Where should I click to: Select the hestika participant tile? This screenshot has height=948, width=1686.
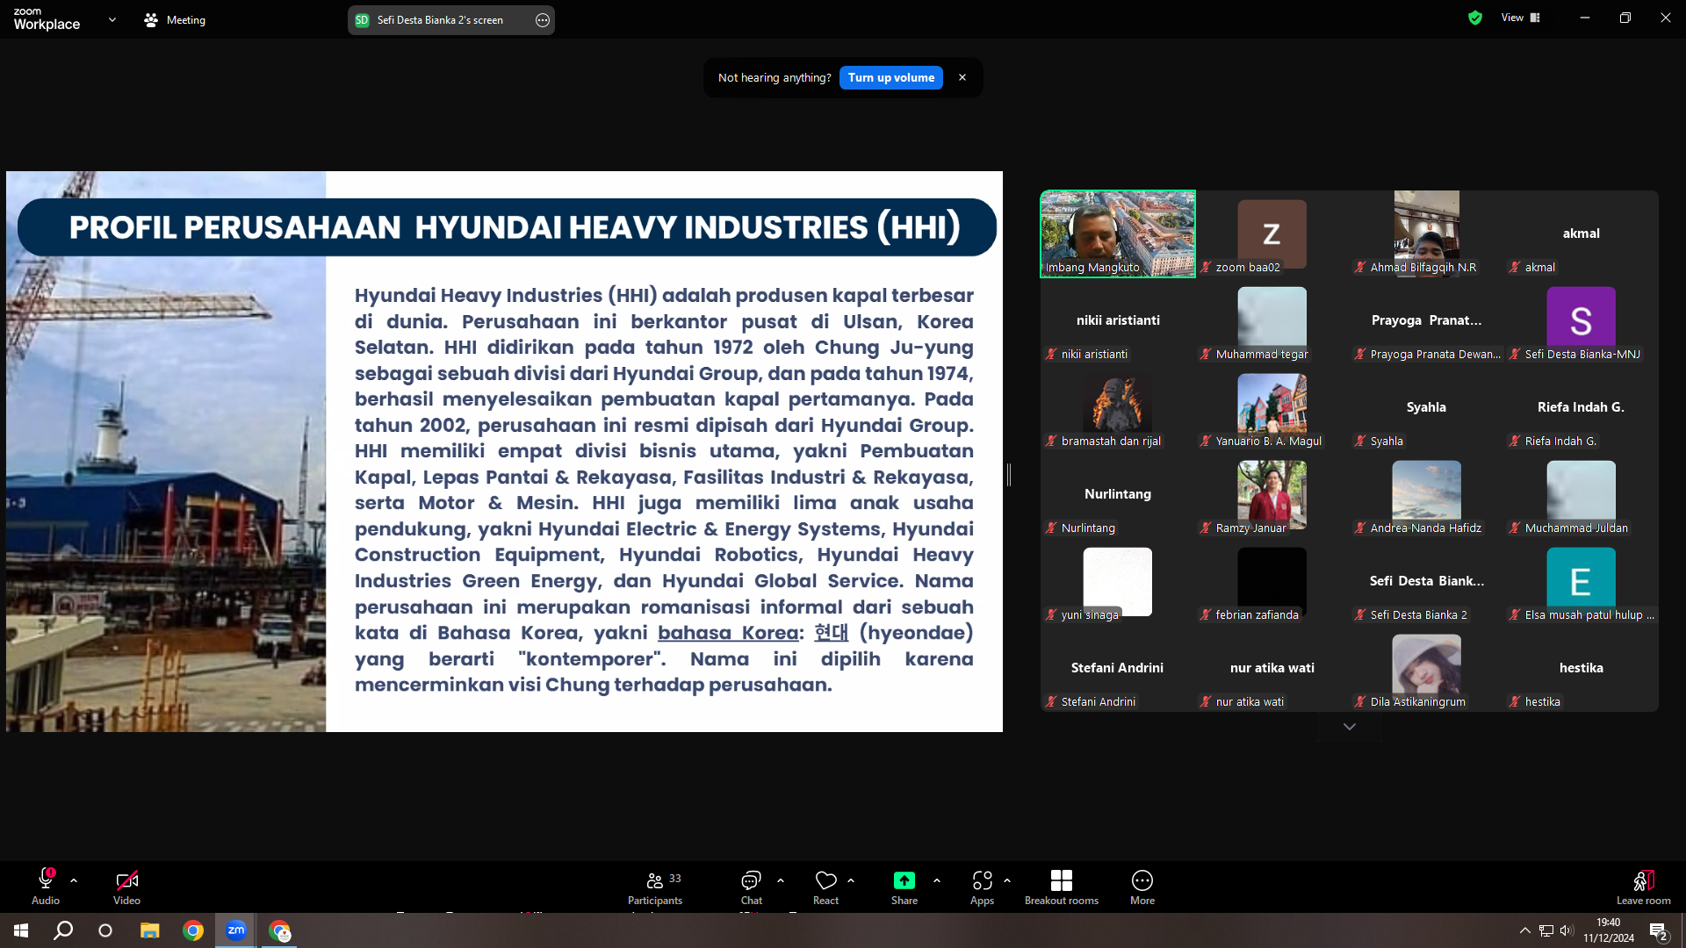[1582, 668]
